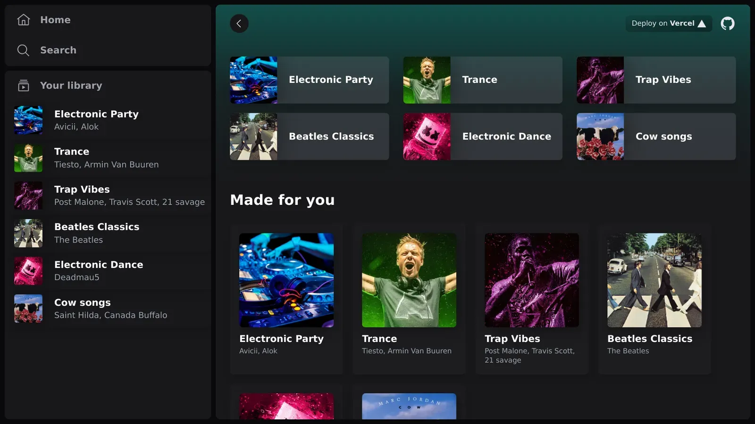This screenshot has width=755, height=424.
Task: Click the Search magnifier icon
Action: click(23, 50)
